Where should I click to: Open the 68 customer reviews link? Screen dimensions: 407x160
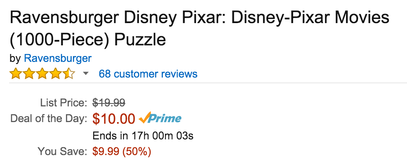coord(148,74)
